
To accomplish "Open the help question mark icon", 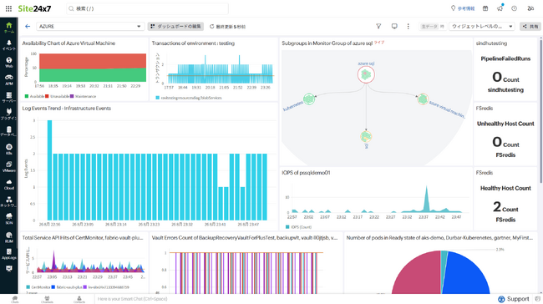I will (515, 8).
